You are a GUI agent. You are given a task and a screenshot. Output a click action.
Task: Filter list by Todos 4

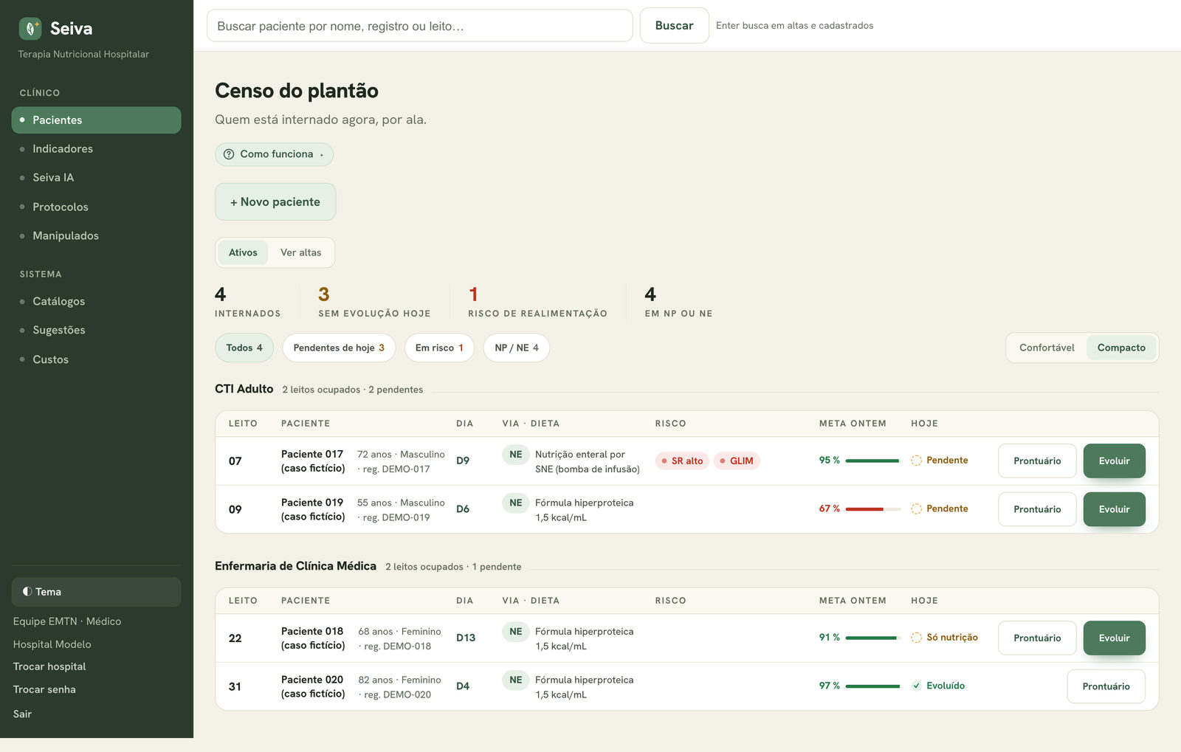tap(244, 348)
